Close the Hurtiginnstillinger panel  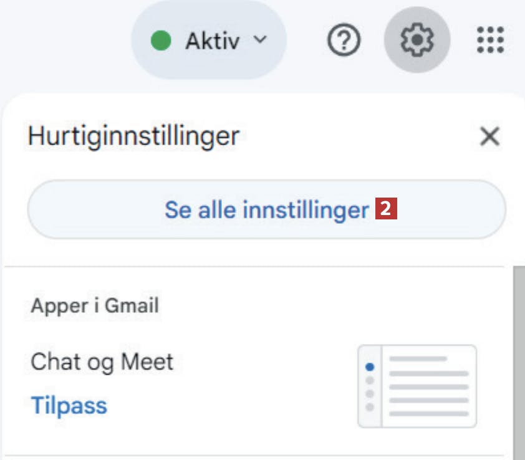(489, 137)
